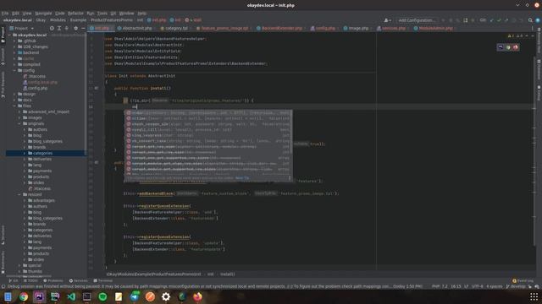
Task: Expand the backend folder
Action: coord(14,52)
